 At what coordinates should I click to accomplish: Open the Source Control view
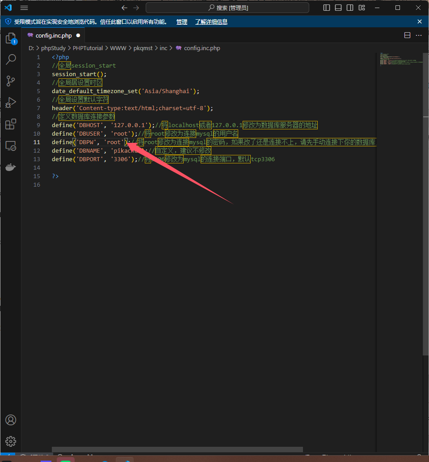pos(10,81)
